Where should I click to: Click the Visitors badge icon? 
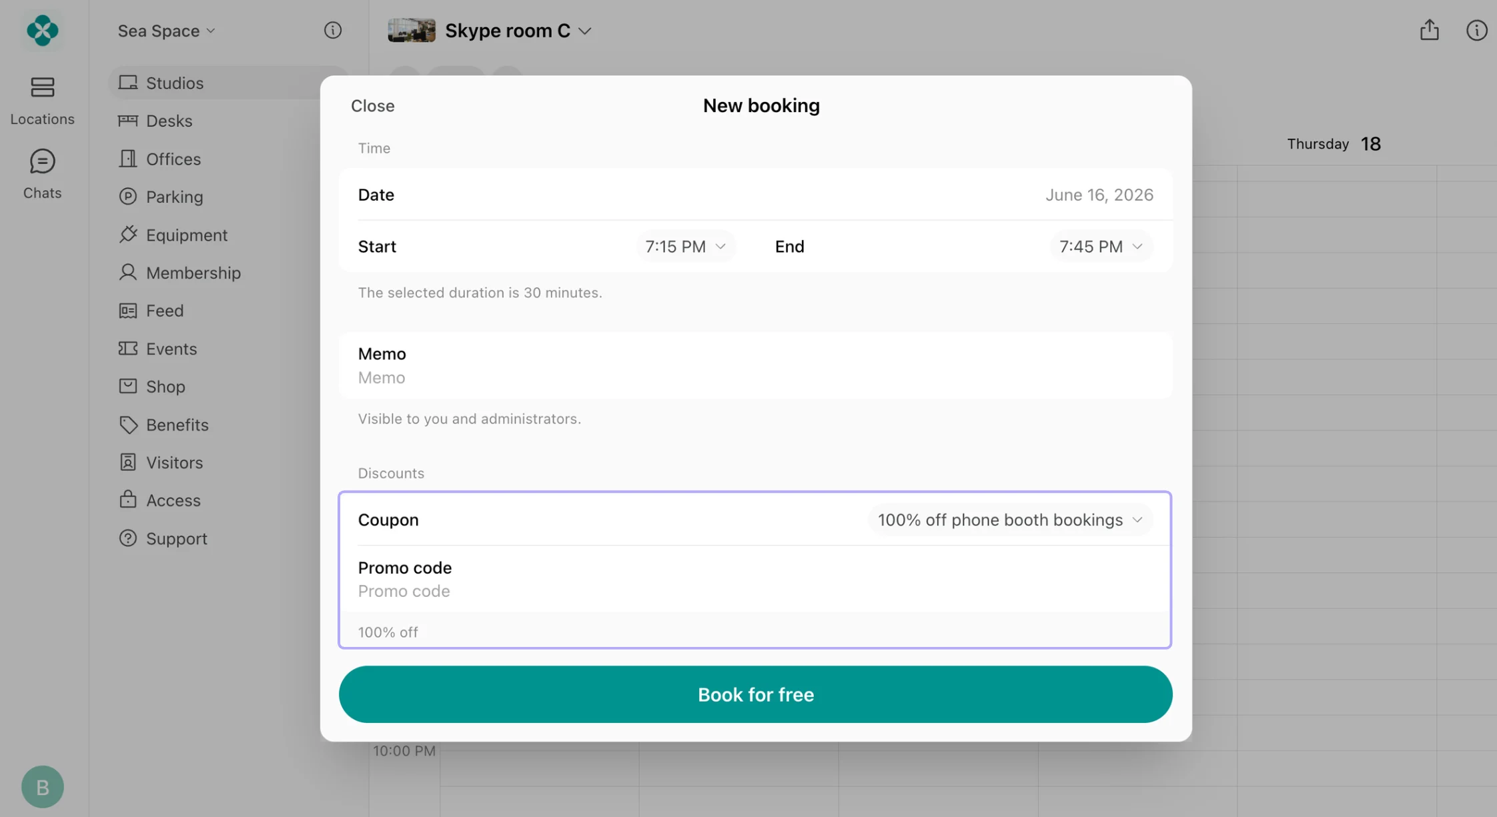coord(128,463)
